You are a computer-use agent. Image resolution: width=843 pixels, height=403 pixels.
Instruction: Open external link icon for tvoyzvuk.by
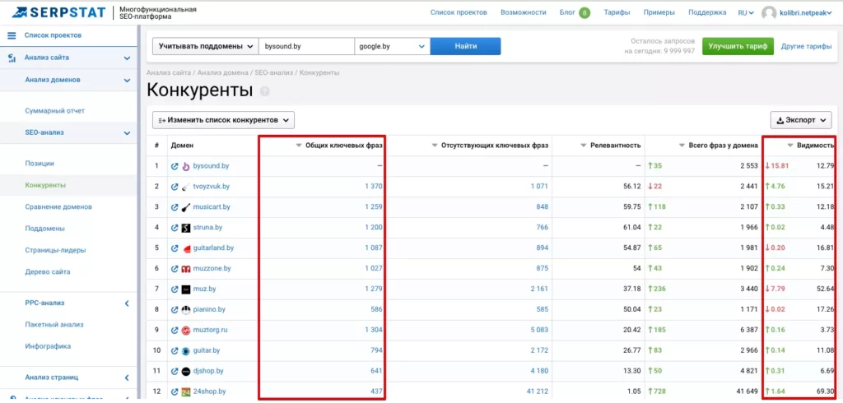tap(175, 187)
